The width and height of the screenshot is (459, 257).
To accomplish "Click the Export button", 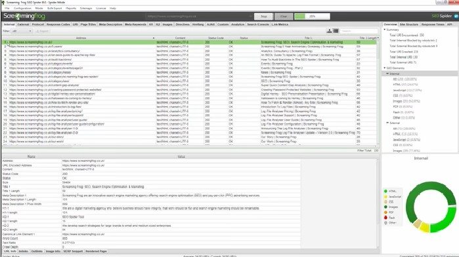I will tap(42, 31).
